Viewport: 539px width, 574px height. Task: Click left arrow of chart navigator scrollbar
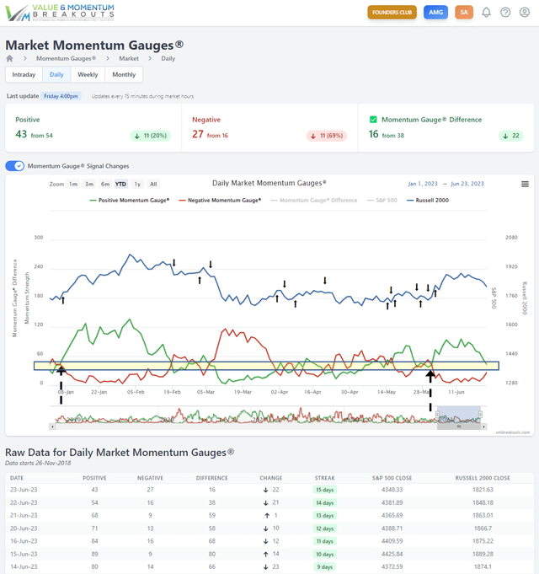click(x=53, y=426)
